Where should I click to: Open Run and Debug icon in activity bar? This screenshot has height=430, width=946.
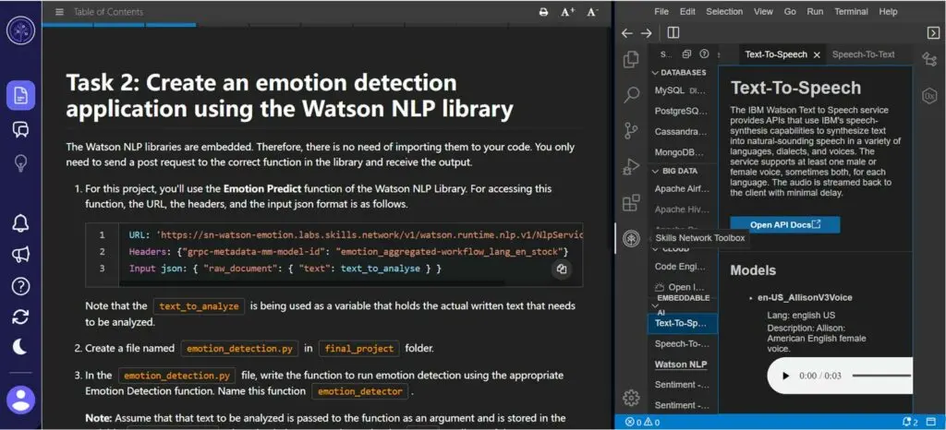coord(631,166)
